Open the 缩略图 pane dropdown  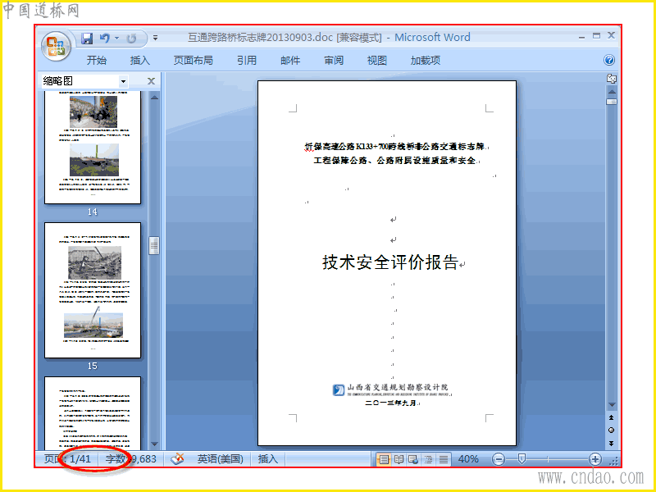pyautogui.click(x=124, y=80)
